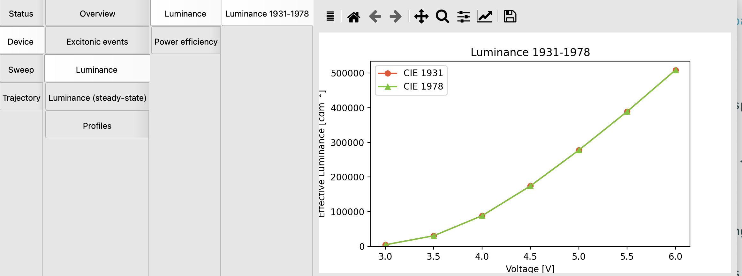742x276 pixels.
Task: Click the Home reset view icon
Action: click(354, 17)
